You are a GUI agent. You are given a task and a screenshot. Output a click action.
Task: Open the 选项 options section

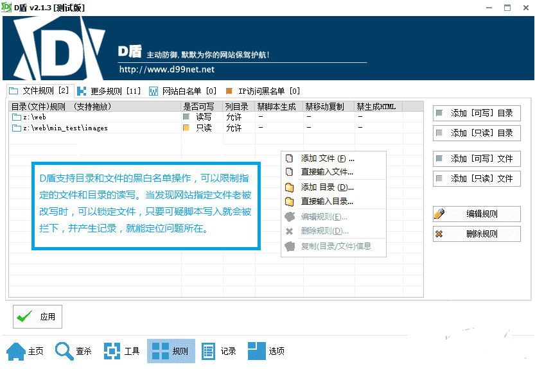267,351
